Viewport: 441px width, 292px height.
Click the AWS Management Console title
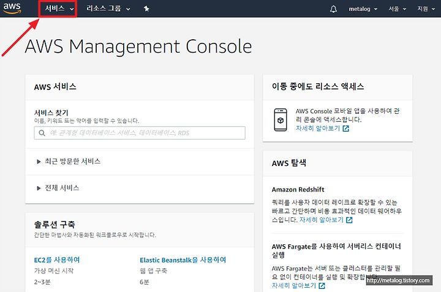click(138, 47)
